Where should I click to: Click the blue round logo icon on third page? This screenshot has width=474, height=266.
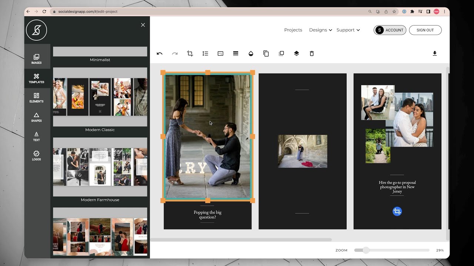(397, 211)
